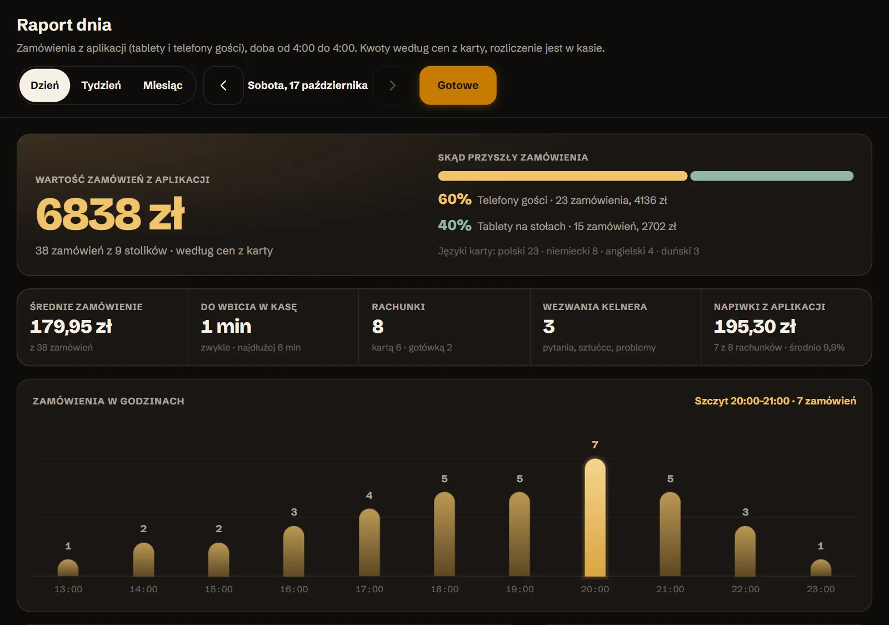
Task: Open the Napiwki z aplikacji stat card
Action: click(786, 327)
